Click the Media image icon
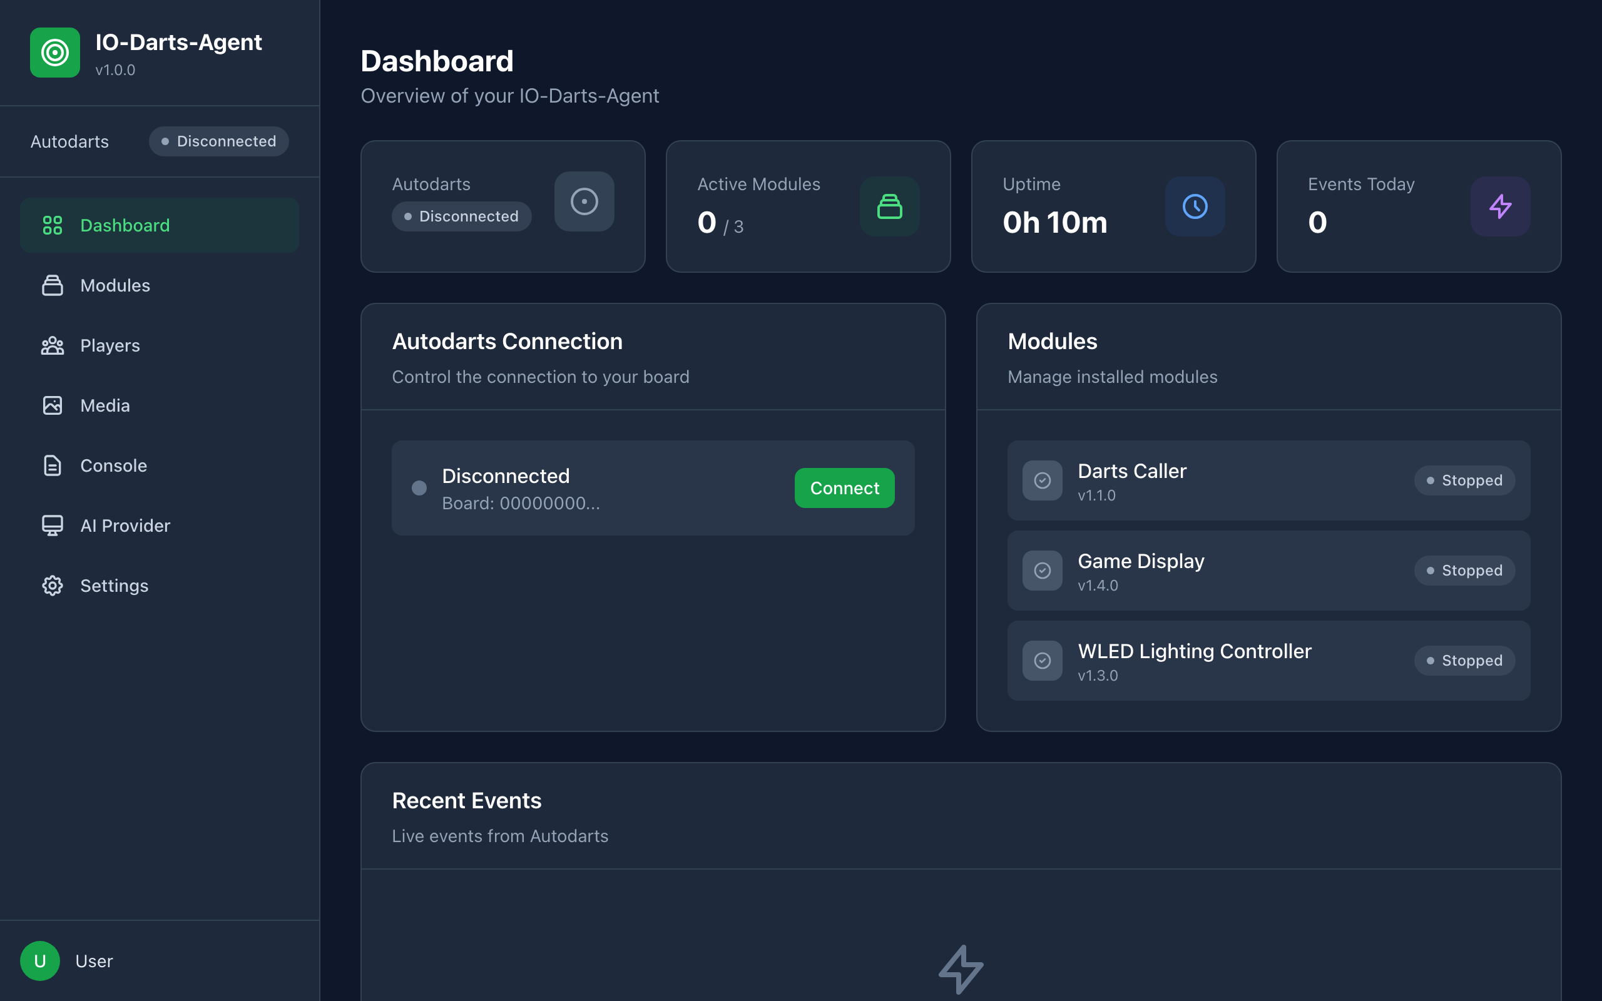 pyautogui.click(x=53, y=405)
